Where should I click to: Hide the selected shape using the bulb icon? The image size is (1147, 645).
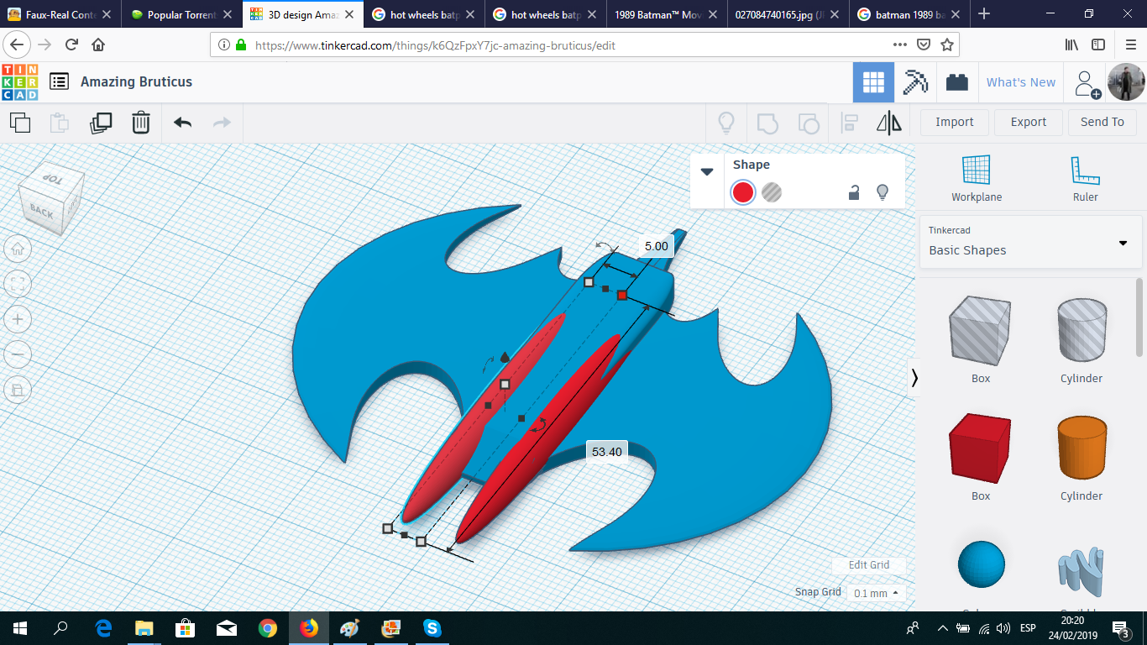pyautogui.click(x=883, y=192)
